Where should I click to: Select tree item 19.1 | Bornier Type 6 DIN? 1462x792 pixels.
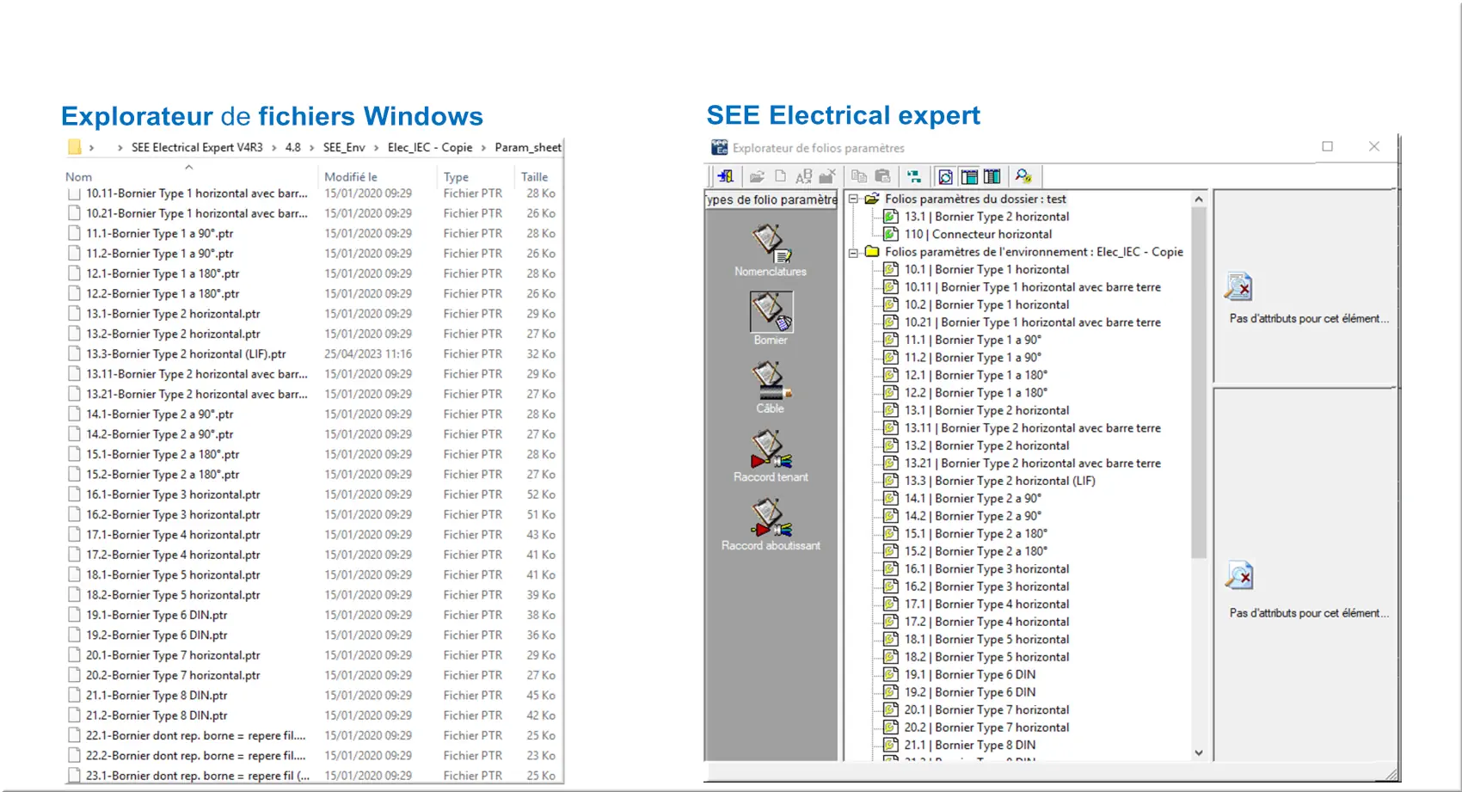click(x=969, y=674)
